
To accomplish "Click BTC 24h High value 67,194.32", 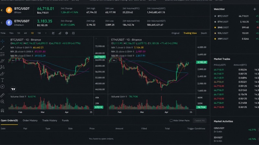I will tap(92, 12).
